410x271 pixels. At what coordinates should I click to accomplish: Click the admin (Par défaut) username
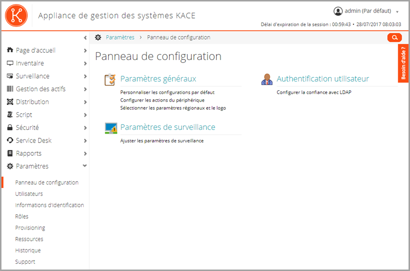point(368,11)
